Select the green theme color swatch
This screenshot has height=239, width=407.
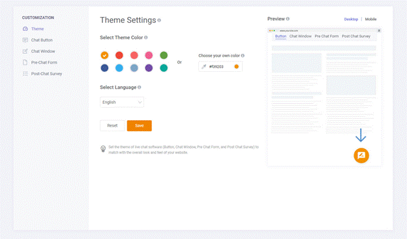[x=164, y=56]
